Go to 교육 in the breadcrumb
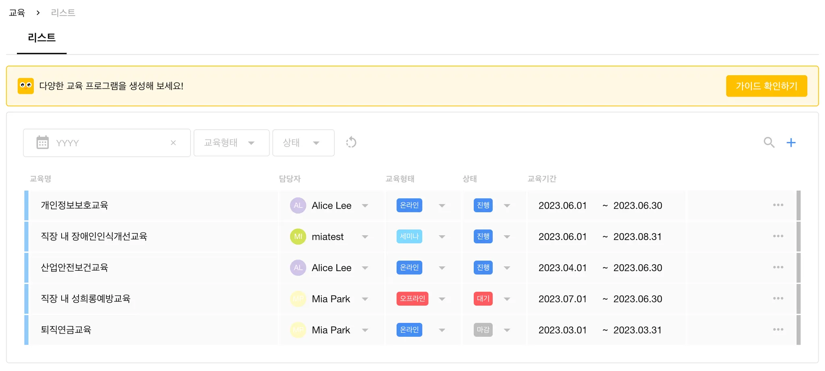The height and width of the screenshot is (371, 825). (x=17, y=13)
